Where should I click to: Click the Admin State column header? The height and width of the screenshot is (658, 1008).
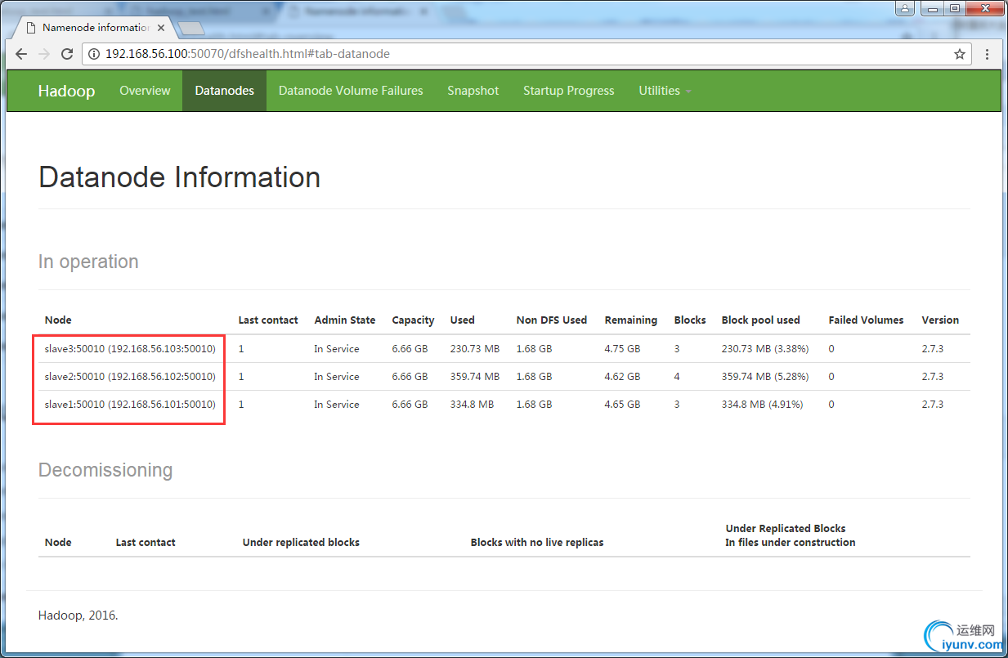(x=345, y=320)
